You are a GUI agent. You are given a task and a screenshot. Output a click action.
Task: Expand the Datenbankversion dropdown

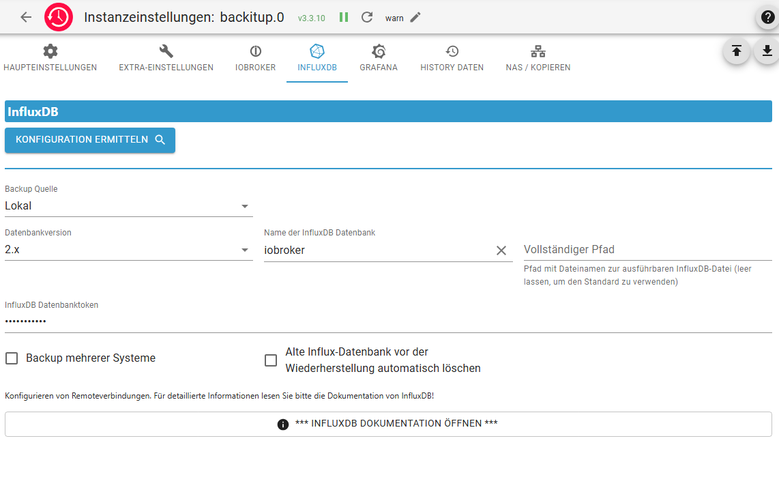coord(128,250)
